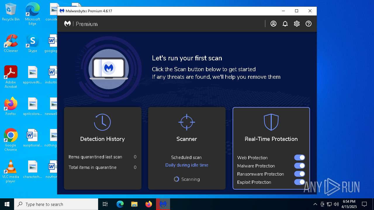The height and width of the screenshot is (210, 374).
Task: Select VLC media player desktop shortcut
Action: pyautogui.click(x=11, y=171)
